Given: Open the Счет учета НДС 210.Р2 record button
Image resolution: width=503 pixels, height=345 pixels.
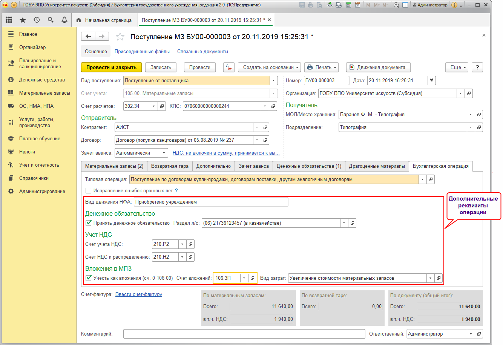Looking at the screenshot, I should [x=190, y=244].
